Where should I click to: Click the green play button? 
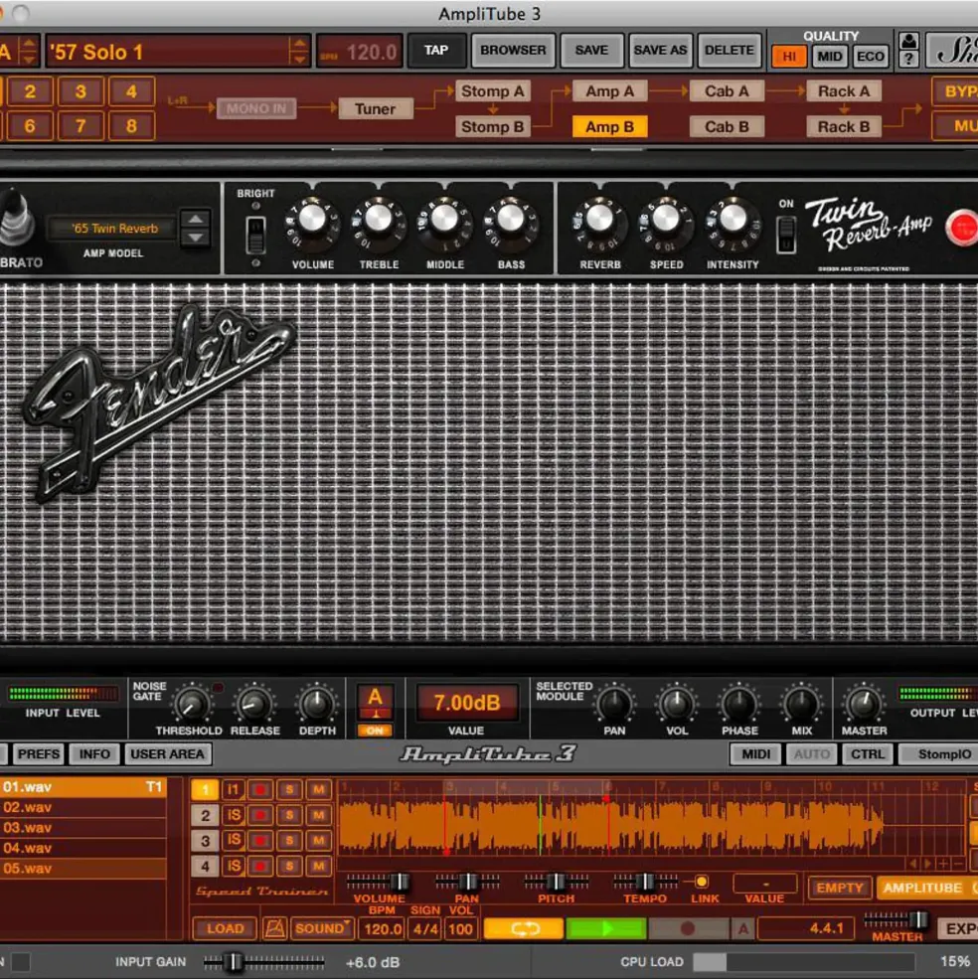pos(606,928)
